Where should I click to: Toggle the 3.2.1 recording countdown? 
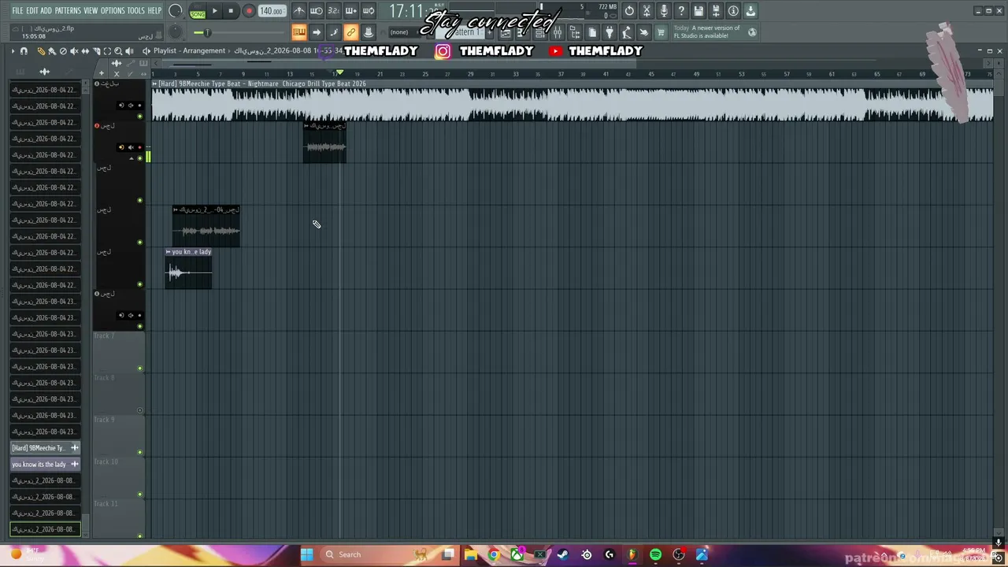click(x=333, y=11)
